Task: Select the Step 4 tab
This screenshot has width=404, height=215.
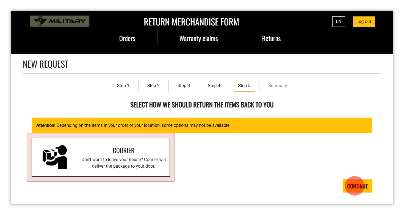Action: (214, 86)
